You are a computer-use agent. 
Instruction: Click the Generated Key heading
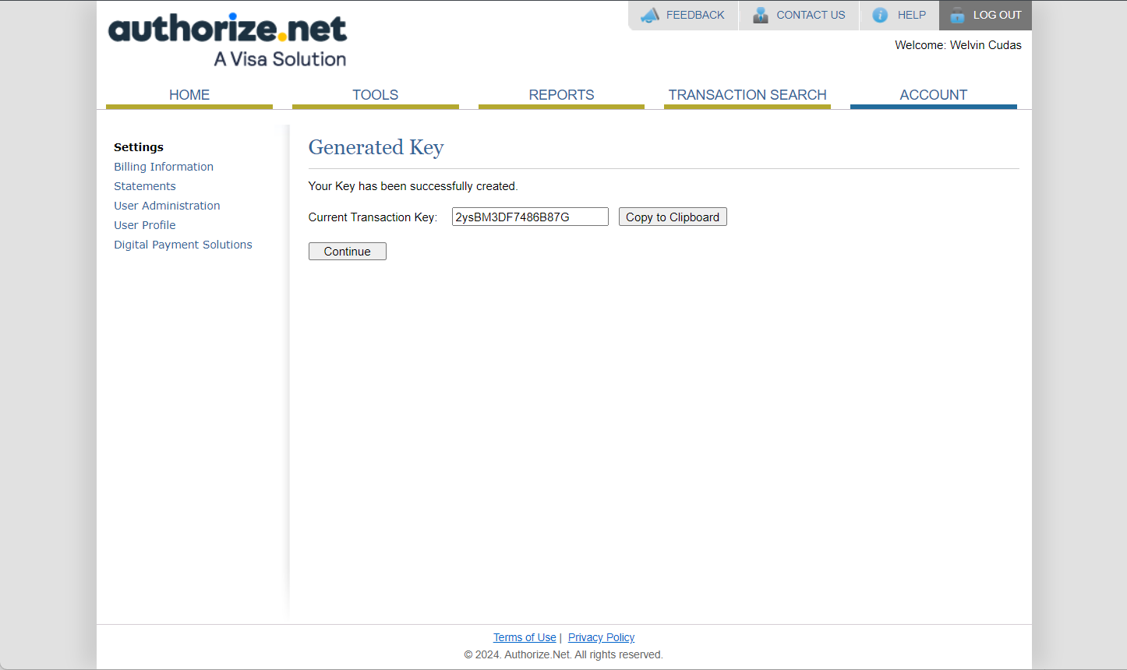tap(376, 147)
